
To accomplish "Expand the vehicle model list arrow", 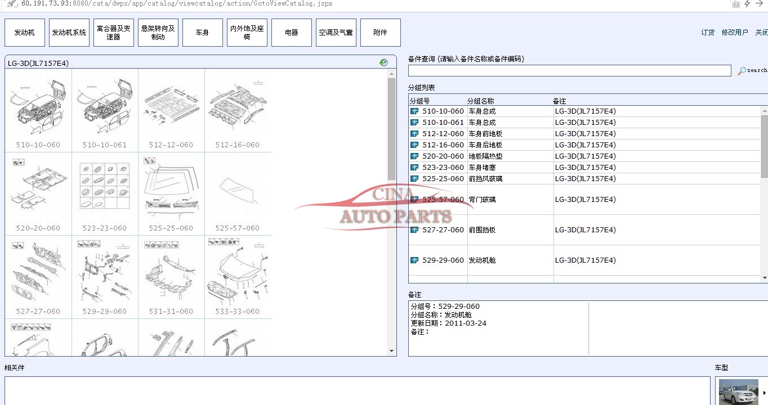I will coord(764,393).
